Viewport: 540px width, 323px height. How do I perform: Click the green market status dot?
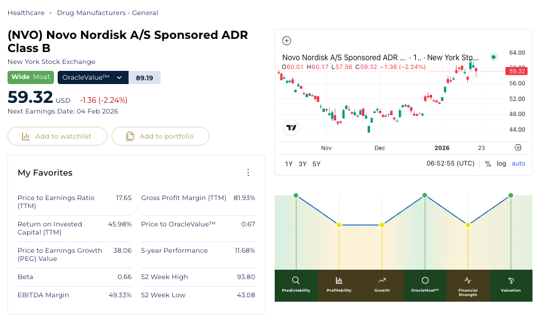(x=494, y=57)
